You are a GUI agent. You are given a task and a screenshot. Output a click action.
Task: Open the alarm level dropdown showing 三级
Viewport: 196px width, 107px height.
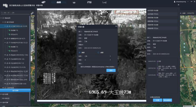click(x=98, y=56)
